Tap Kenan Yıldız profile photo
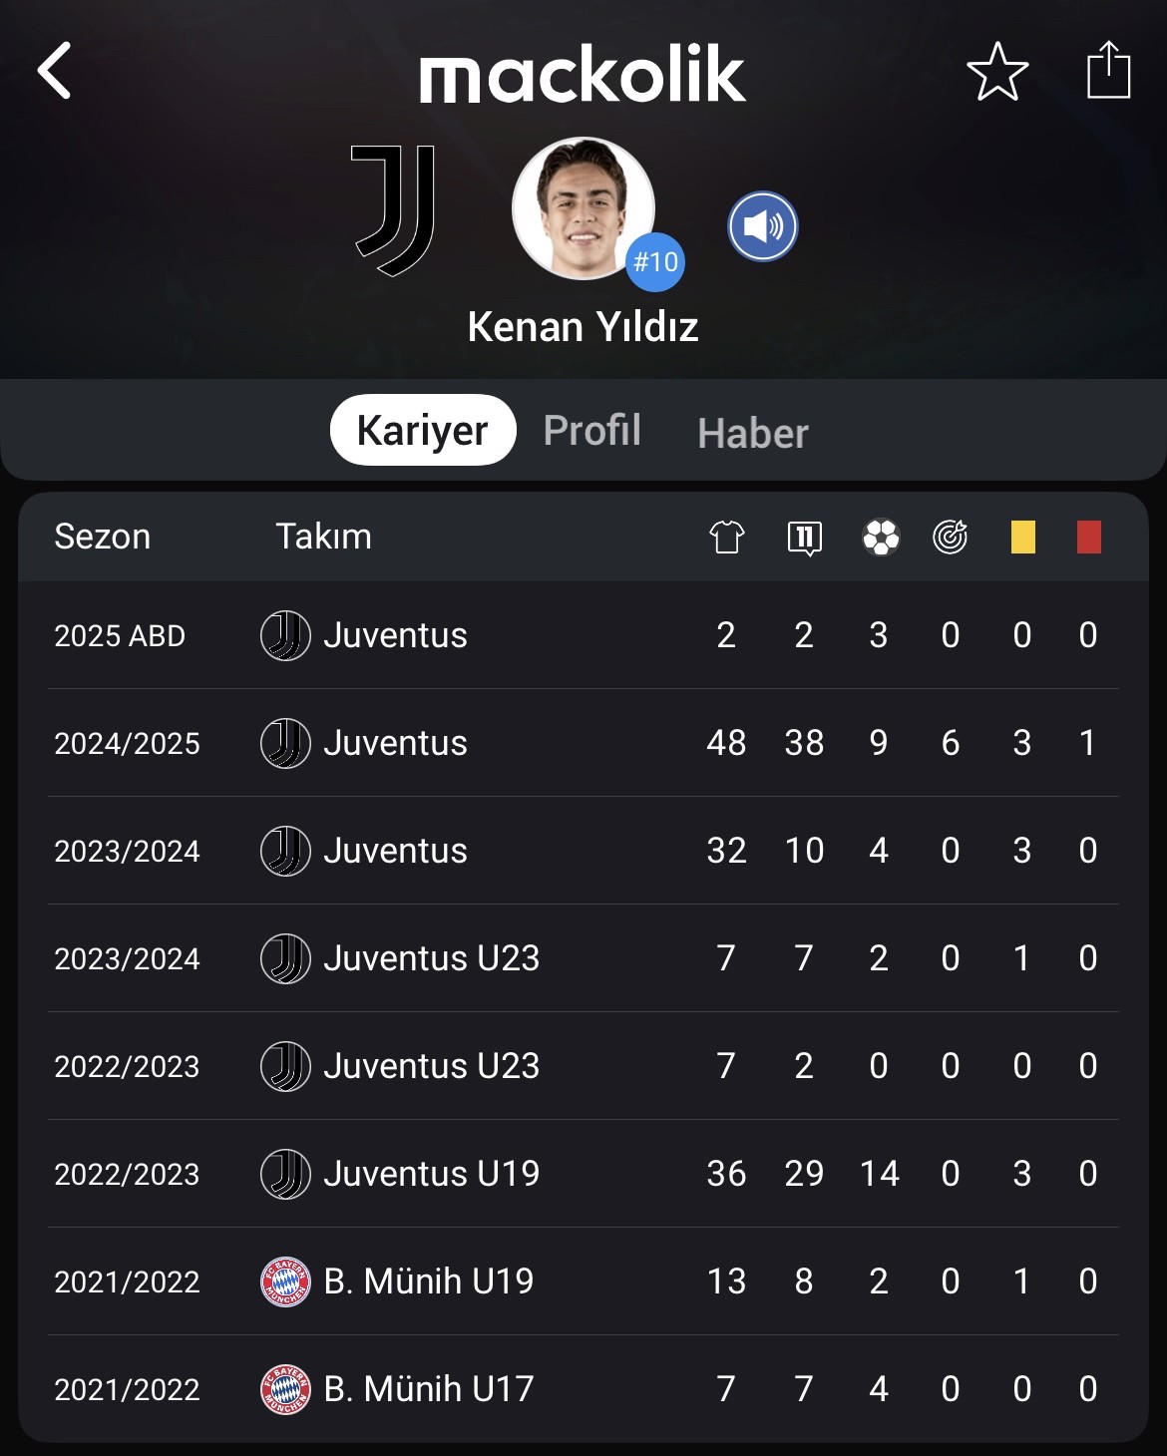 pos(583,208)
